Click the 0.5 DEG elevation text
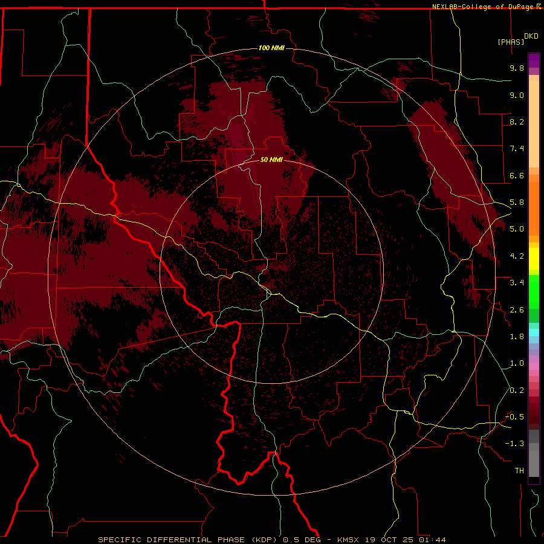 [302, 540]
